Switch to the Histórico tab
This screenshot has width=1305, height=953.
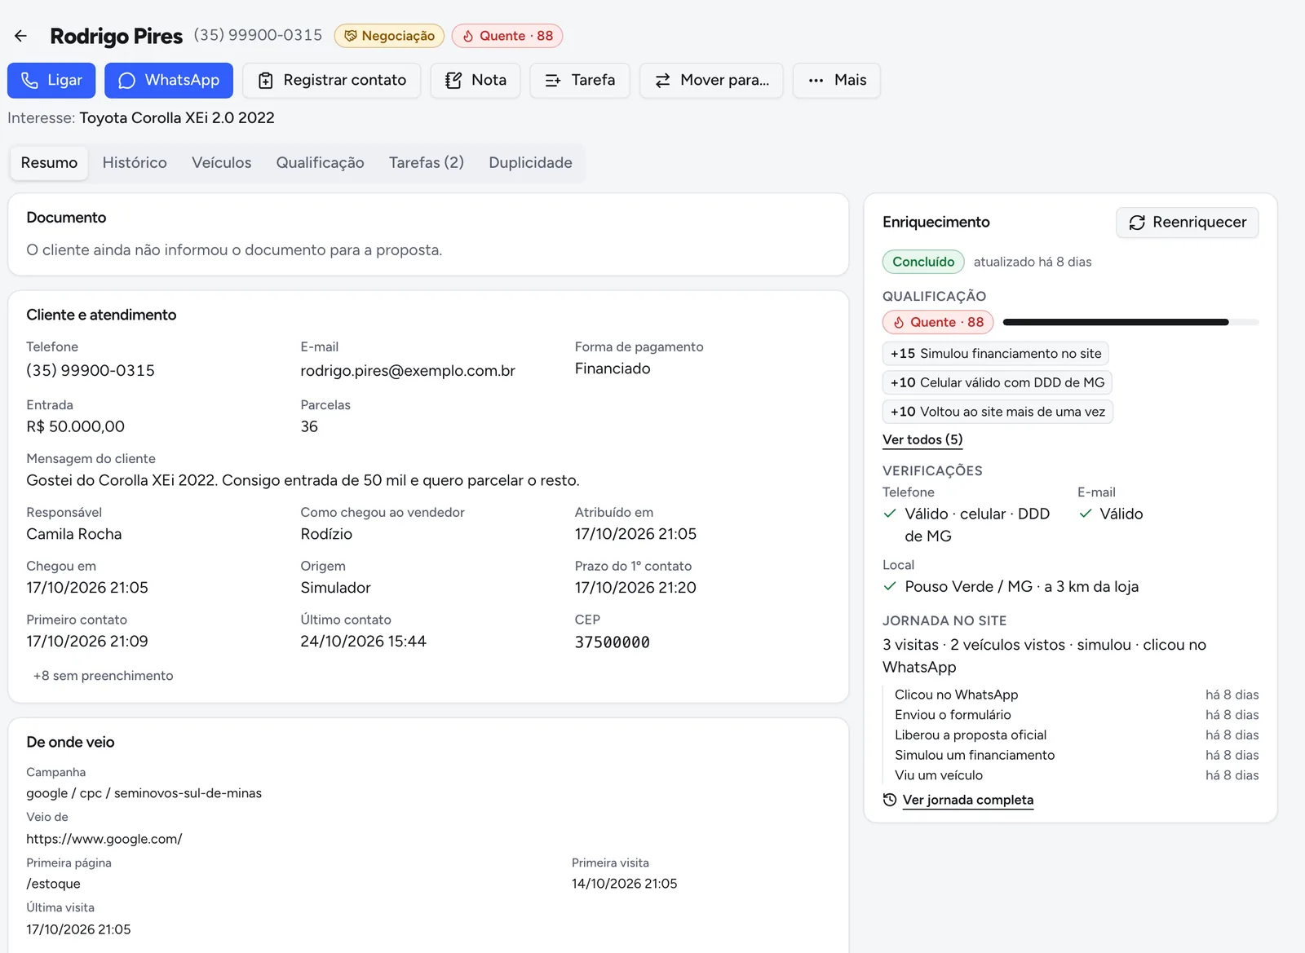135,163
